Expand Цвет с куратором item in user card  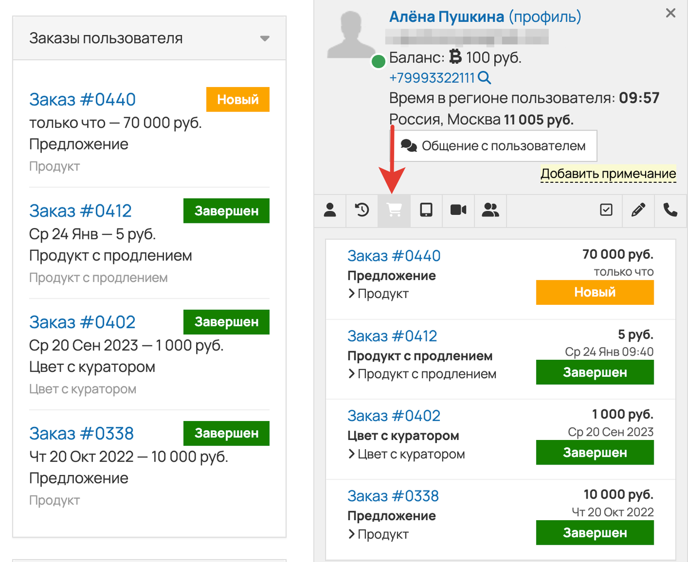pyautogui.click(x=406, y=454)
